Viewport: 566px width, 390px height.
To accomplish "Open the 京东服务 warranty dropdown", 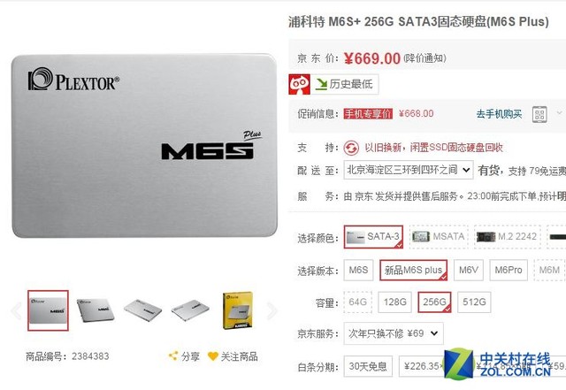I will [394, 333].
